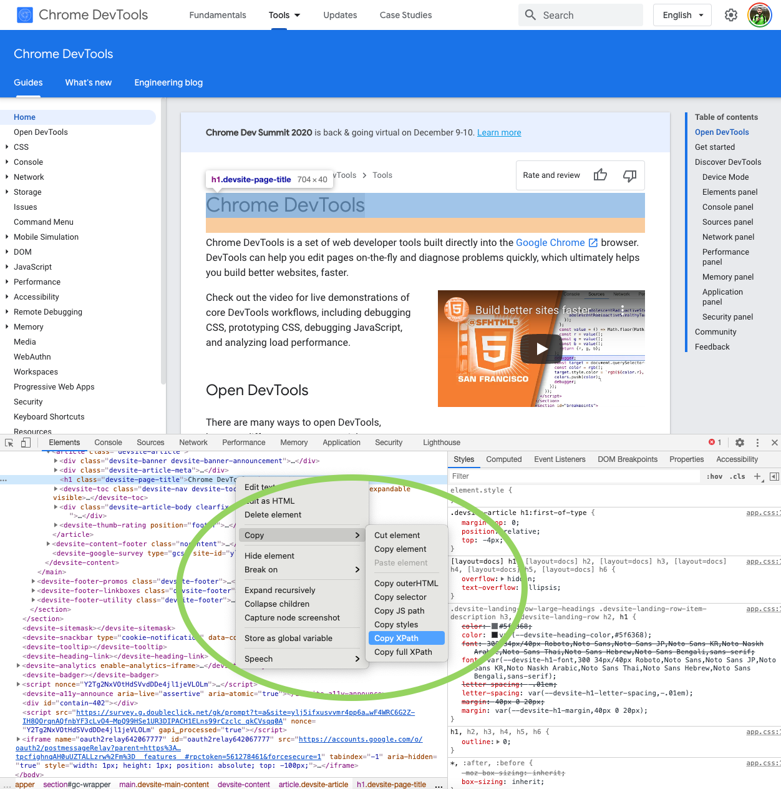Viewport: 781px width, 789px height.
Task: Expand the outline shorthand property arrow
Action: 499,742
